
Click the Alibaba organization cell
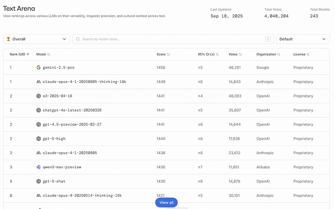[x=263, y=167]
